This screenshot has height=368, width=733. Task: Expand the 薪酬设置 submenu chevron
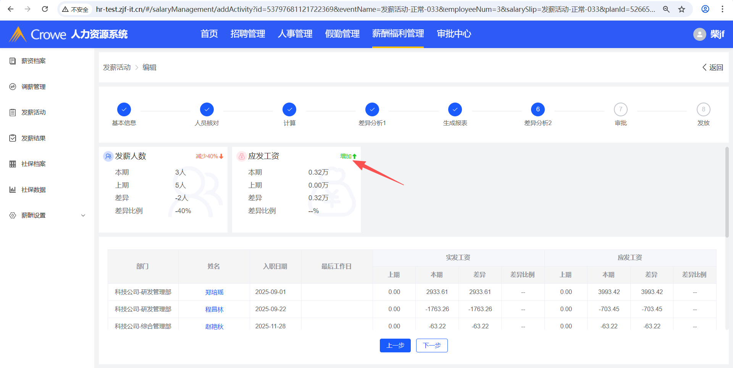point(83,215)
